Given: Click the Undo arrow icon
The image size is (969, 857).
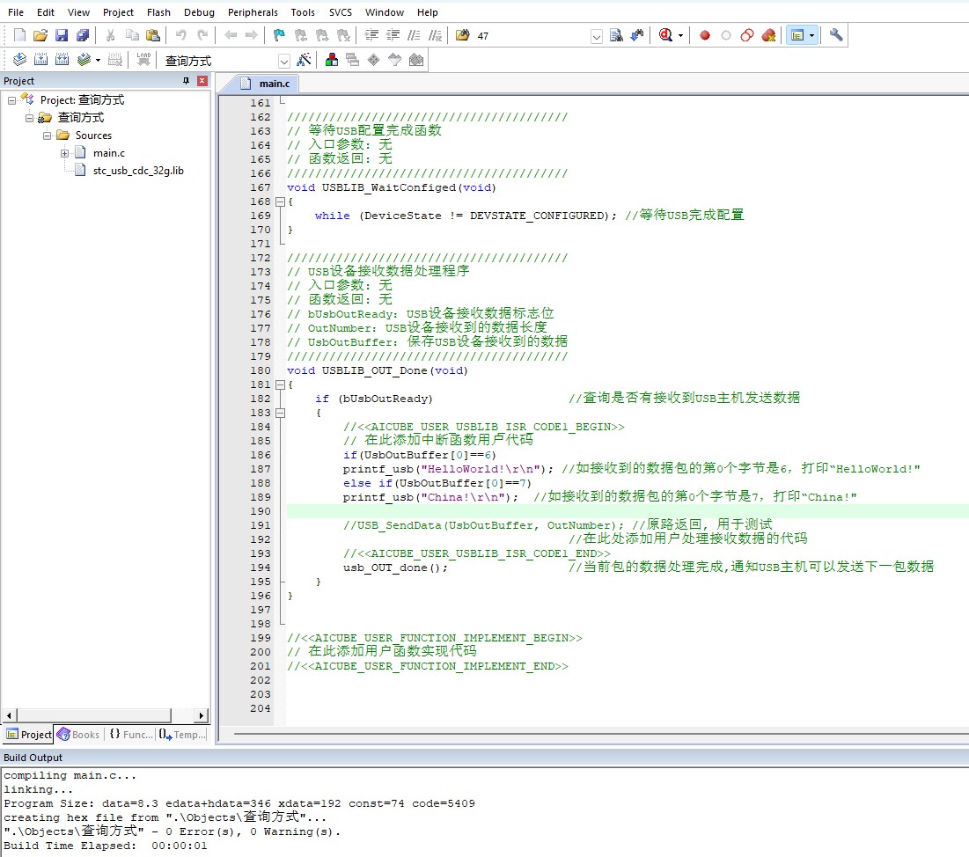Looking at the screenshot, I should coord(181,35).
